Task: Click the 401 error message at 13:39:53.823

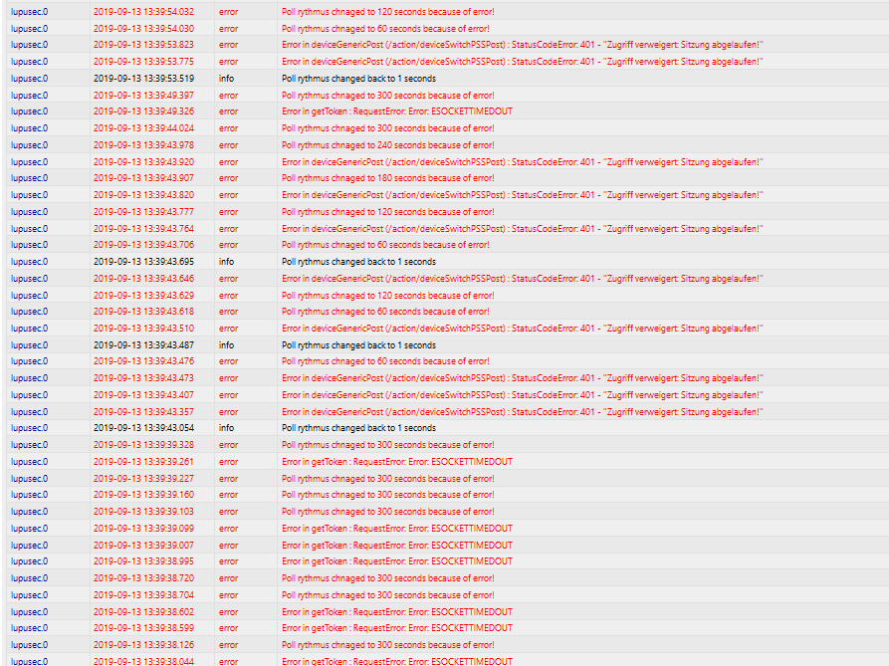Action: tap(523, 45)
